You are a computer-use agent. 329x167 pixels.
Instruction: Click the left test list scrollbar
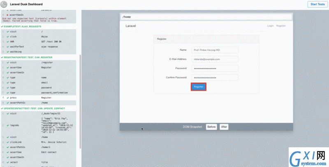[80, 102]
